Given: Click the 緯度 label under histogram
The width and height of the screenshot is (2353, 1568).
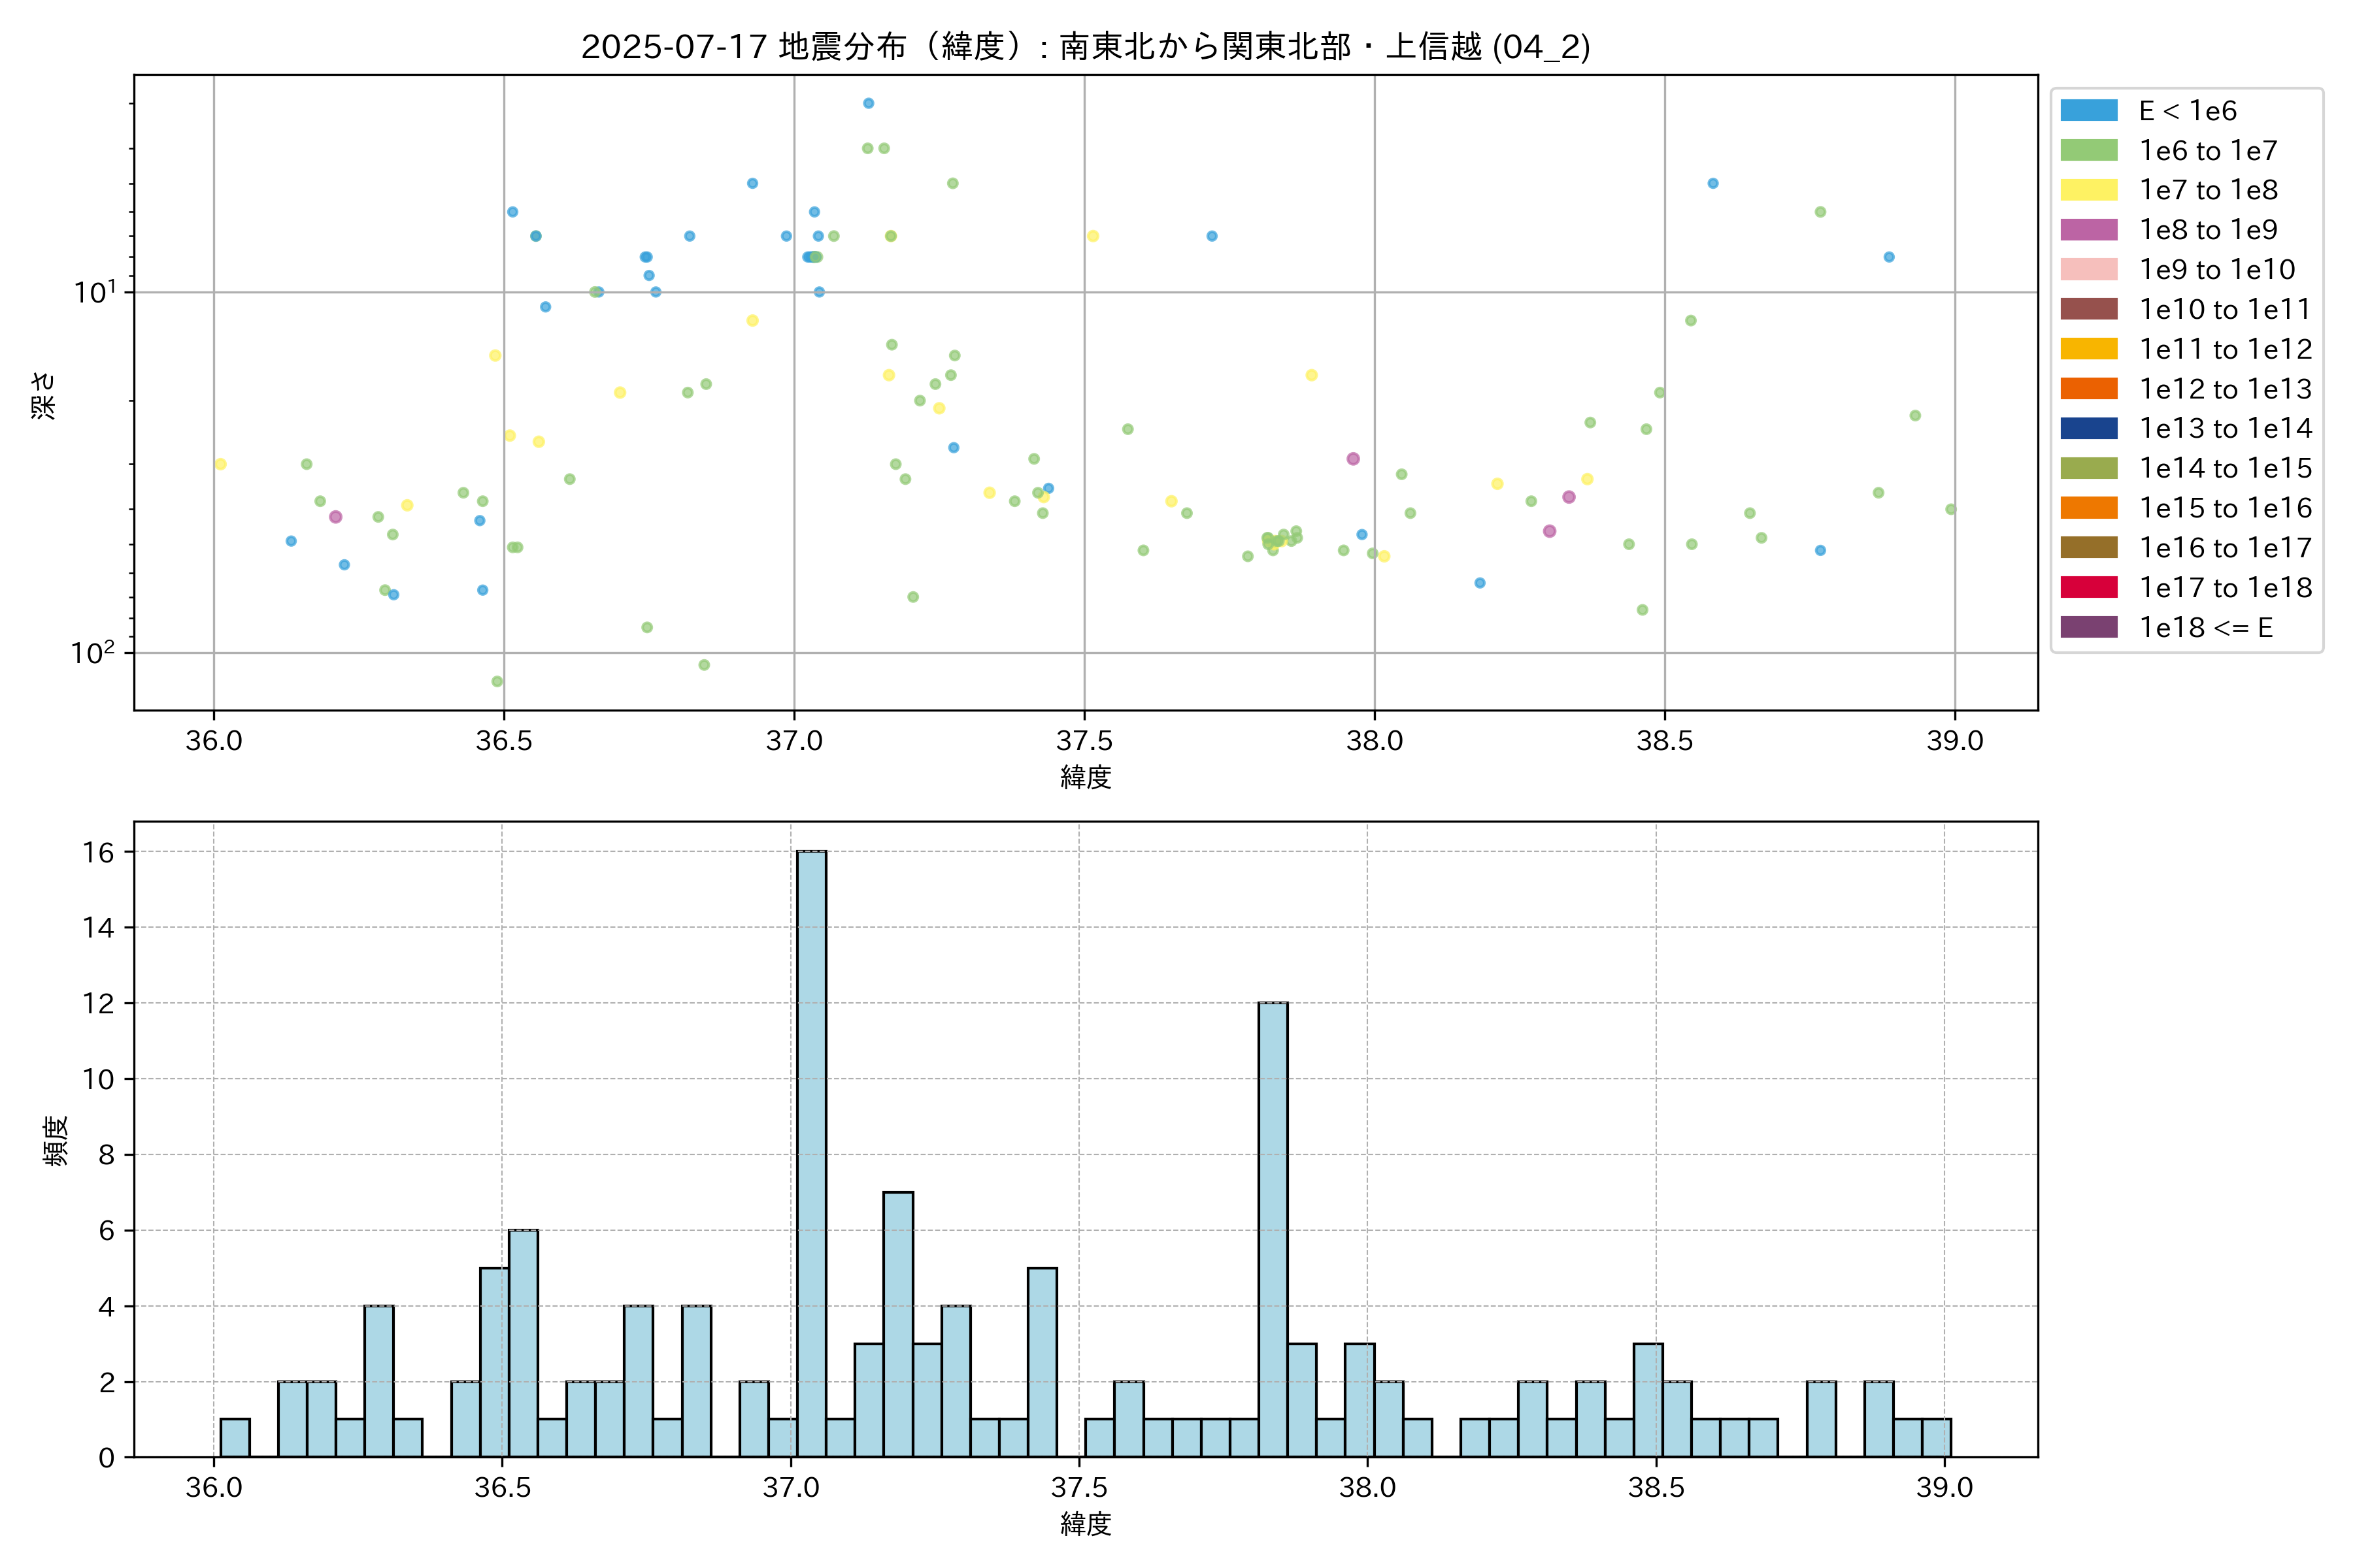Looking at the screenshot, I should click(1086, 1524).
